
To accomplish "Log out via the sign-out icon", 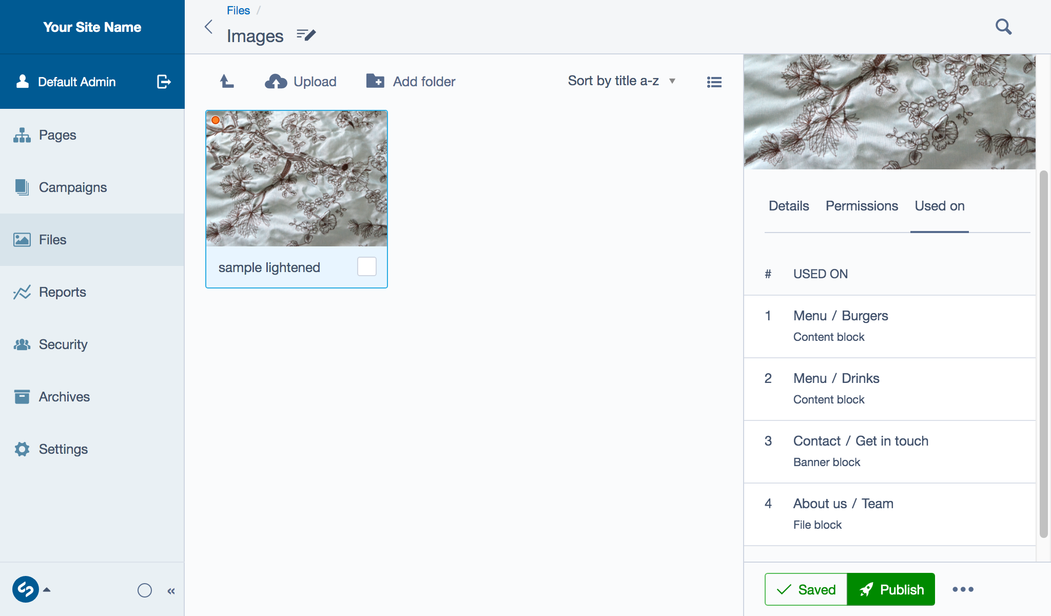I will 163,82.
